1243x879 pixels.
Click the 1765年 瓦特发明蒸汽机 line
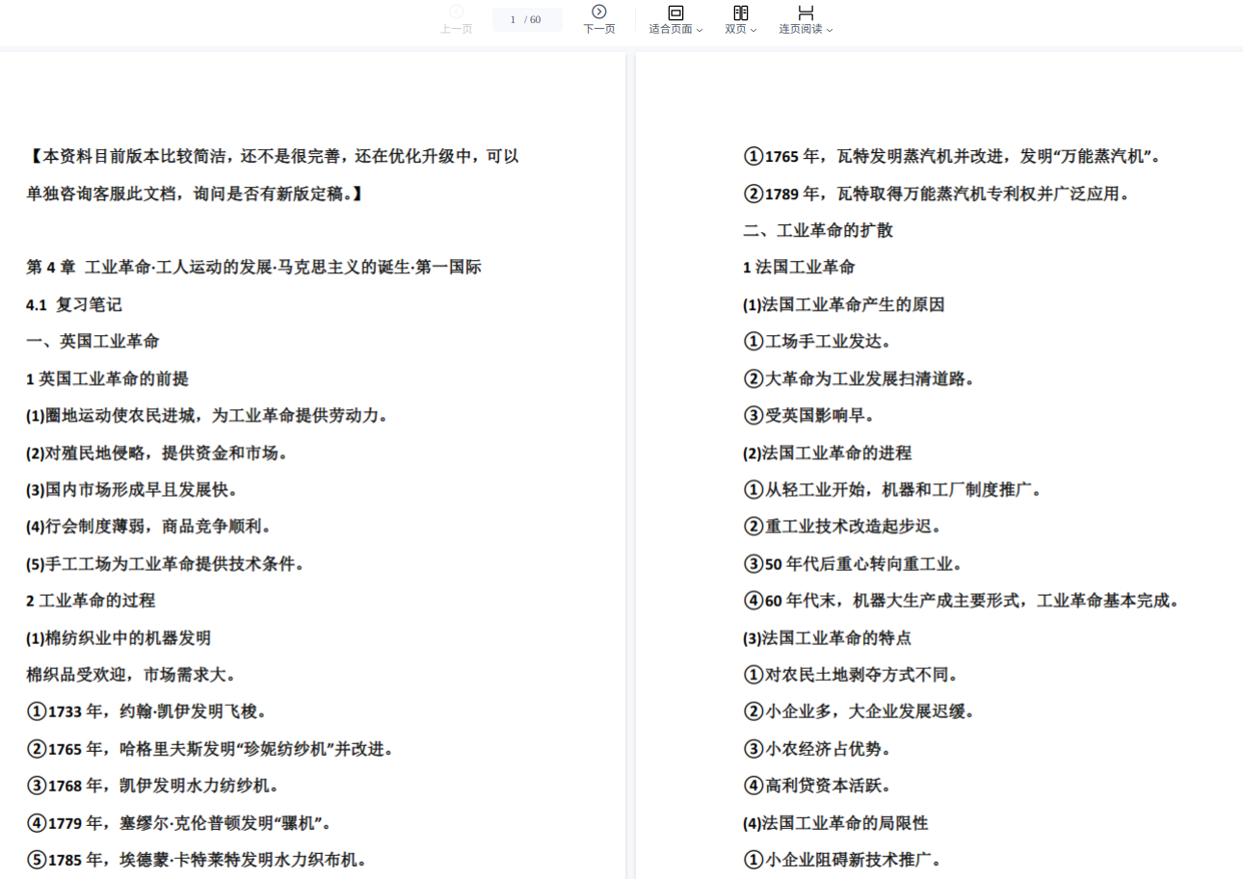coord(954,156)
